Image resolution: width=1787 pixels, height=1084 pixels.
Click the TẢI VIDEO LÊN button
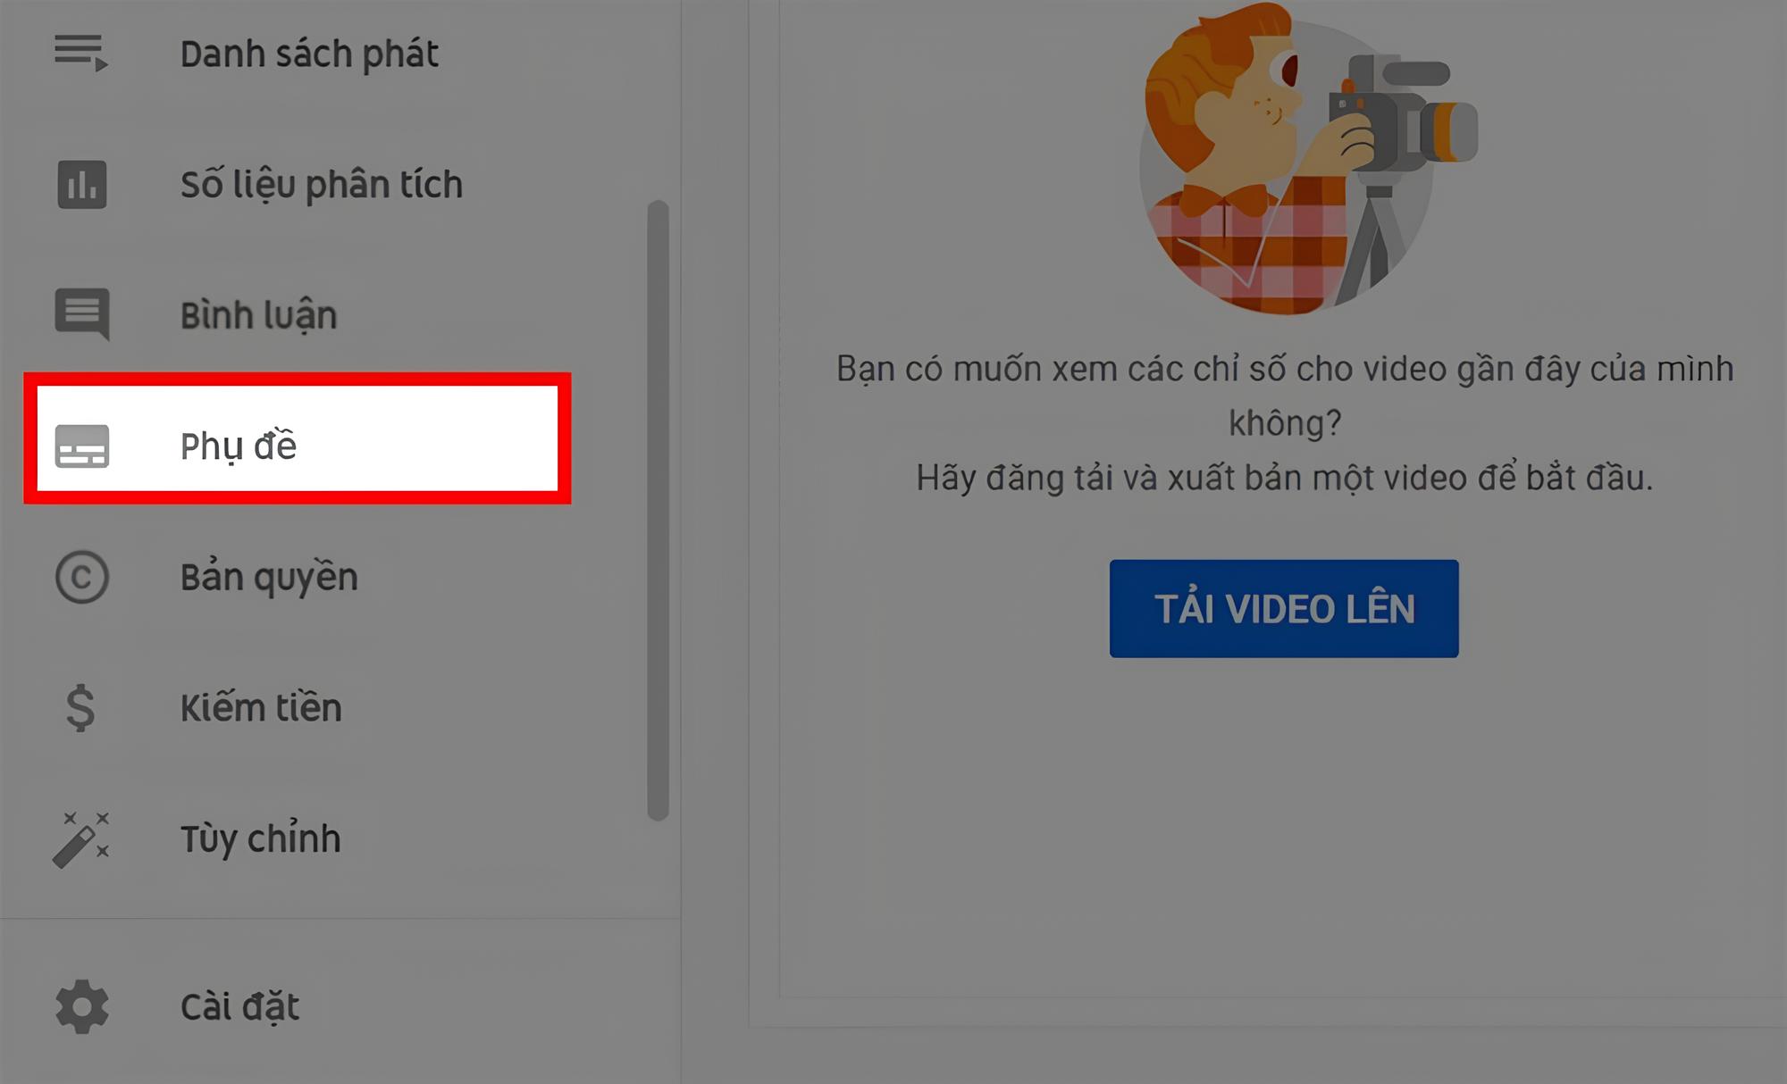point(1284,609)
